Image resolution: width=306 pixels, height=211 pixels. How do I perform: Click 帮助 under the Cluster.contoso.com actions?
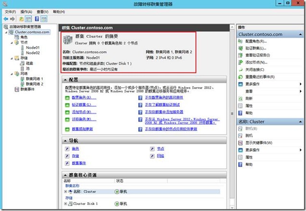click(x=249, y=113)
